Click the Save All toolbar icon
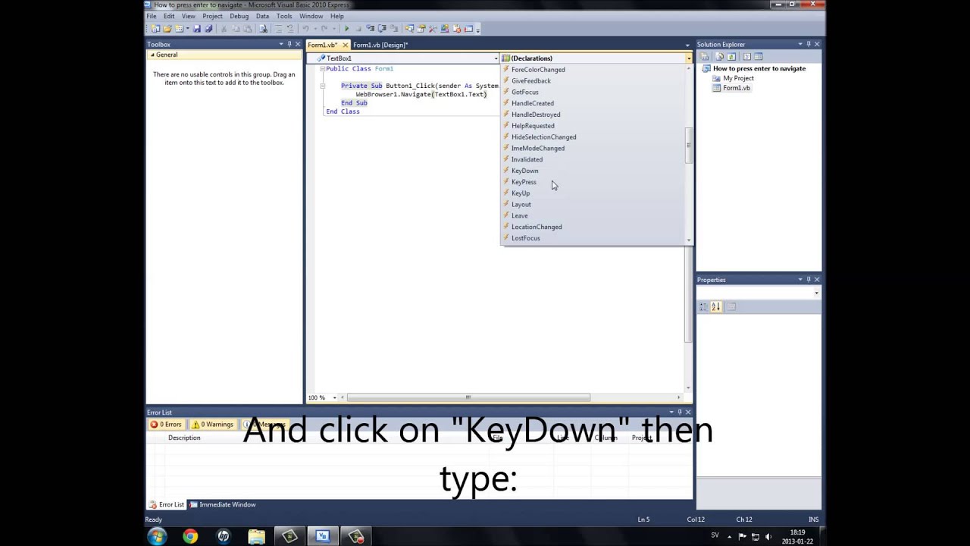Image resolution: width=970 pixels, height=546 pixels. point(208,29)
